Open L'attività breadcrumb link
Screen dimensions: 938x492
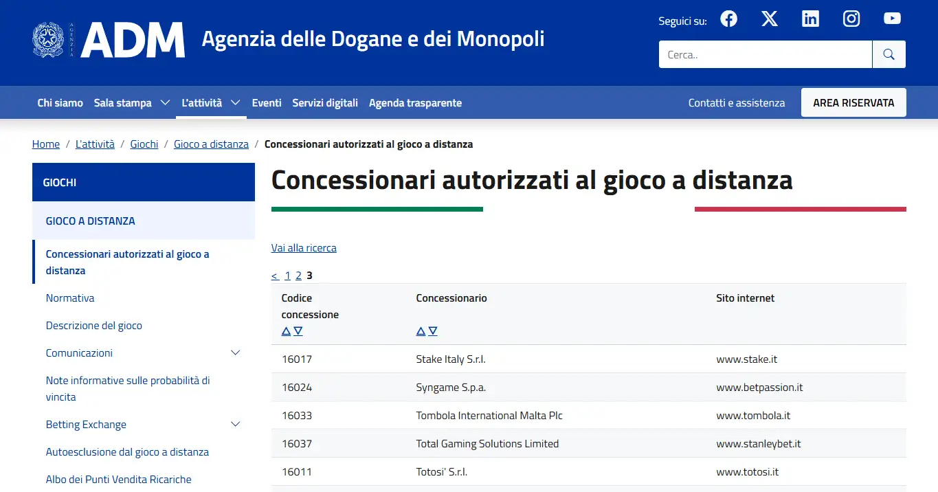point(95,144)
